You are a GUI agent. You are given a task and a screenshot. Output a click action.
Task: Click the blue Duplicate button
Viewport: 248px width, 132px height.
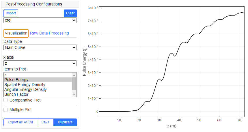(x=65, y=122)
